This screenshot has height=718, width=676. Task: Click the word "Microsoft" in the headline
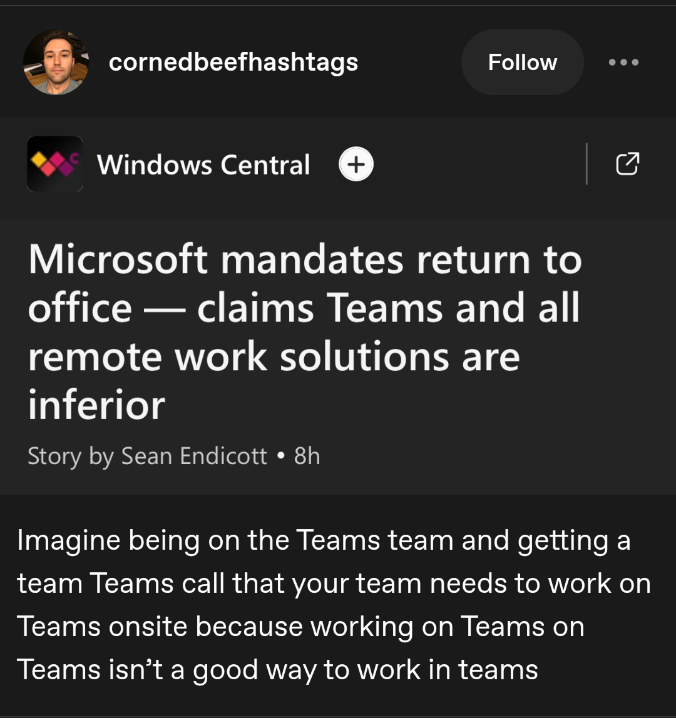point(118,260)
